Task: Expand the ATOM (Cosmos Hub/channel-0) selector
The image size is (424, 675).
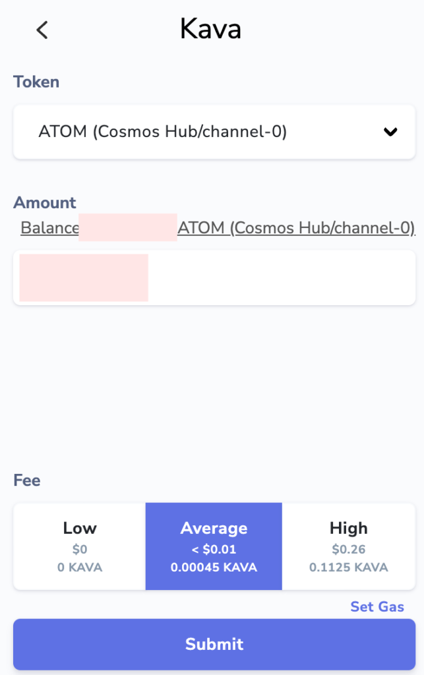Action: pyautogui.click(x=214, y=132)
